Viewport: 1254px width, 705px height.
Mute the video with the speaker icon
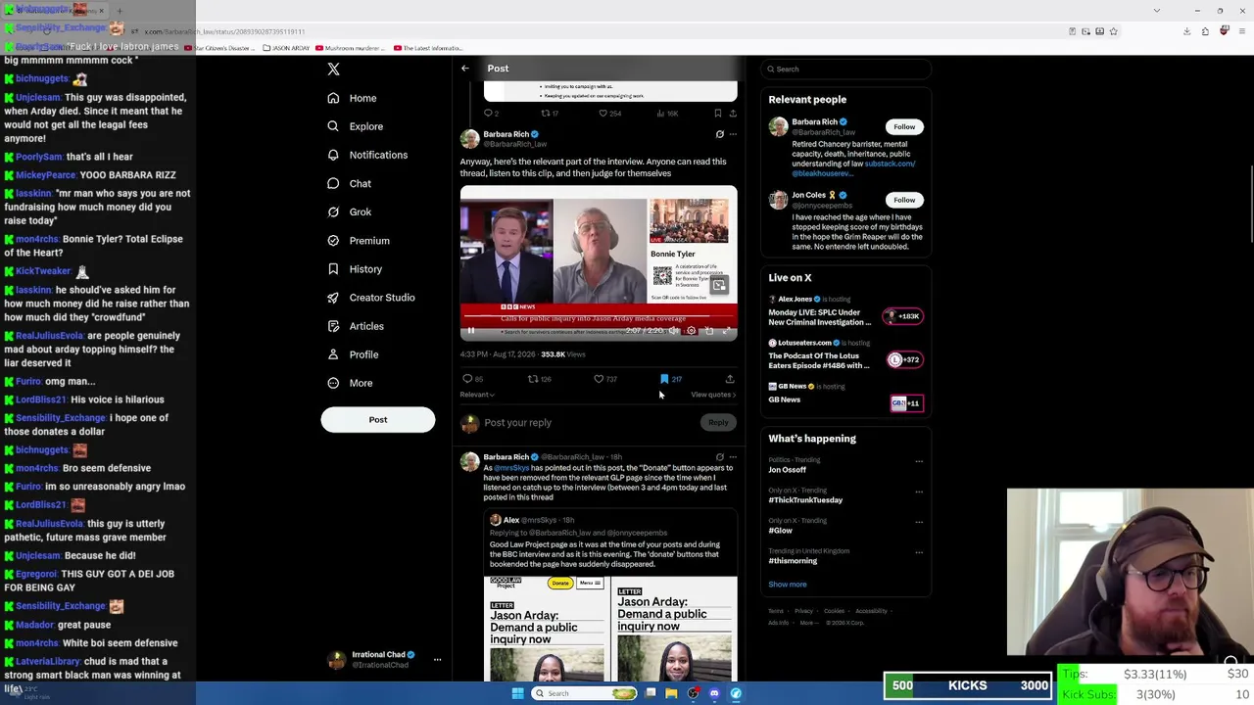point(674,331)
